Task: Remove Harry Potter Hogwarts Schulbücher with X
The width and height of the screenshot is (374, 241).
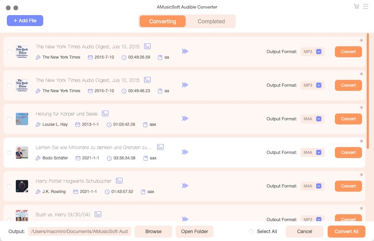Action: pyautogui.click(x=361, y=175)
